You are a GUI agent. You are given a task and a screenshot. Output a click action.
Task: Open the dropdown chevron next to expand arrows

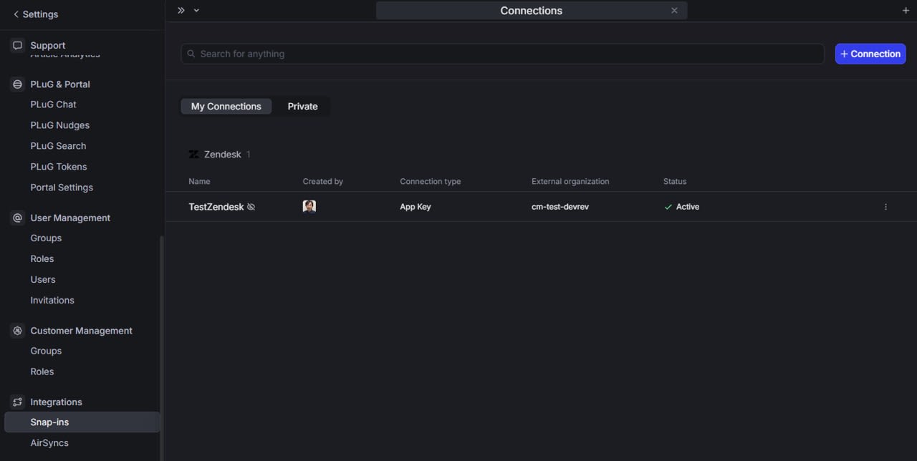[x=196, y=11]
